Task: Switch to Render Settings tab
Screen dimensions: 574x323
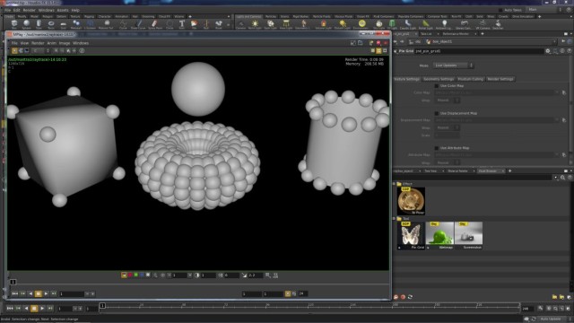Action: [500, 79]
